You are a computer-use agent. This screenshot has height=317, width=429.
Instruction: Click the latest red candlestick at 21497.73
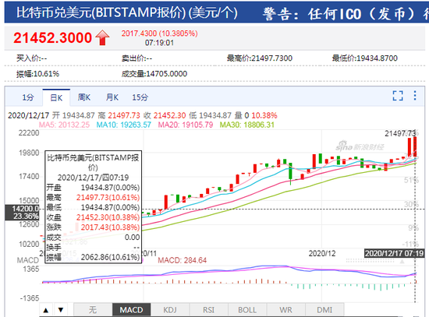click(x=415, y=147)
